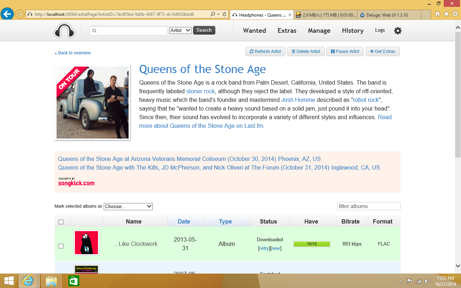Open the Arizona Veterans Memorial Coliseum concert link
461x288 pixels.
pyautogui.click(x=189, y=159)
